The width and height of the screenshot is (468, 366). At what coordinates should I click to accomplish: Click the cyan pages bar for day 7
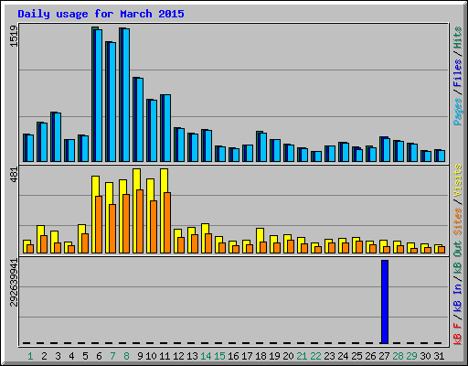click(x=112, y=102)
